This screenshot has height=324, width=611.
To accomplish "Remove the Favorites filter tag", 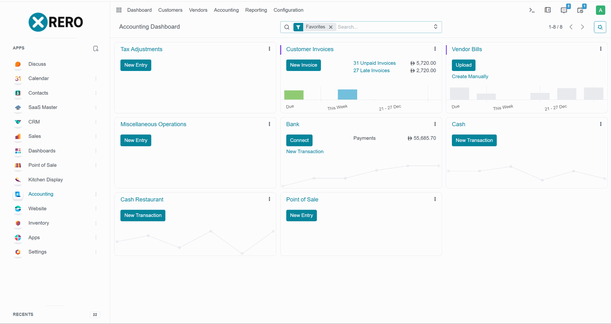I will [x=331, y=27].
